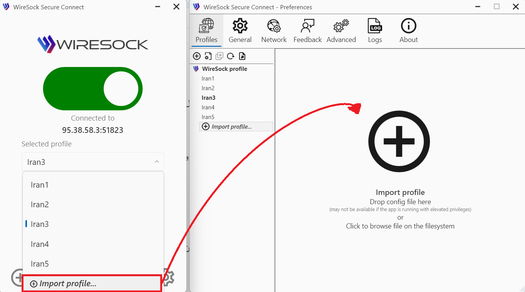This screenshot has height=292, width=525.
Task: Close the WireSock Secure Connect main window
Action: [176, 7]
